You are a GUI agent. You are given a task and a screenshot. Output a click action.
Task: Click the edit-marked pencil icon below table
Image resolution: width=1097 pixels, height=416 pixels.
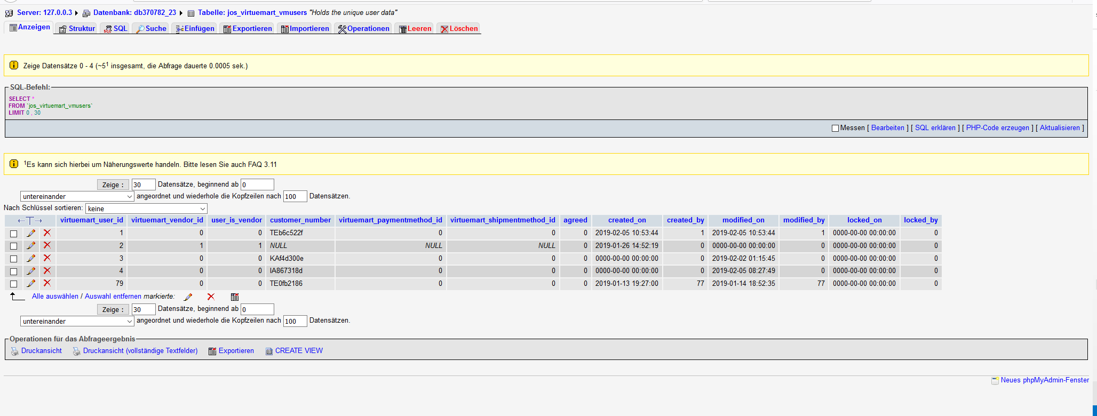point(188,297)
